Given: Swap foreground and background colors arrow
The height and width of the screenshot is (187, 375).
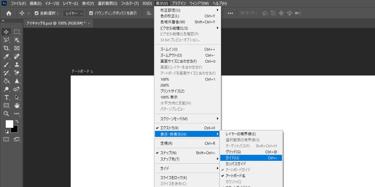Looking at the screenshot, I should coord(17,122).
